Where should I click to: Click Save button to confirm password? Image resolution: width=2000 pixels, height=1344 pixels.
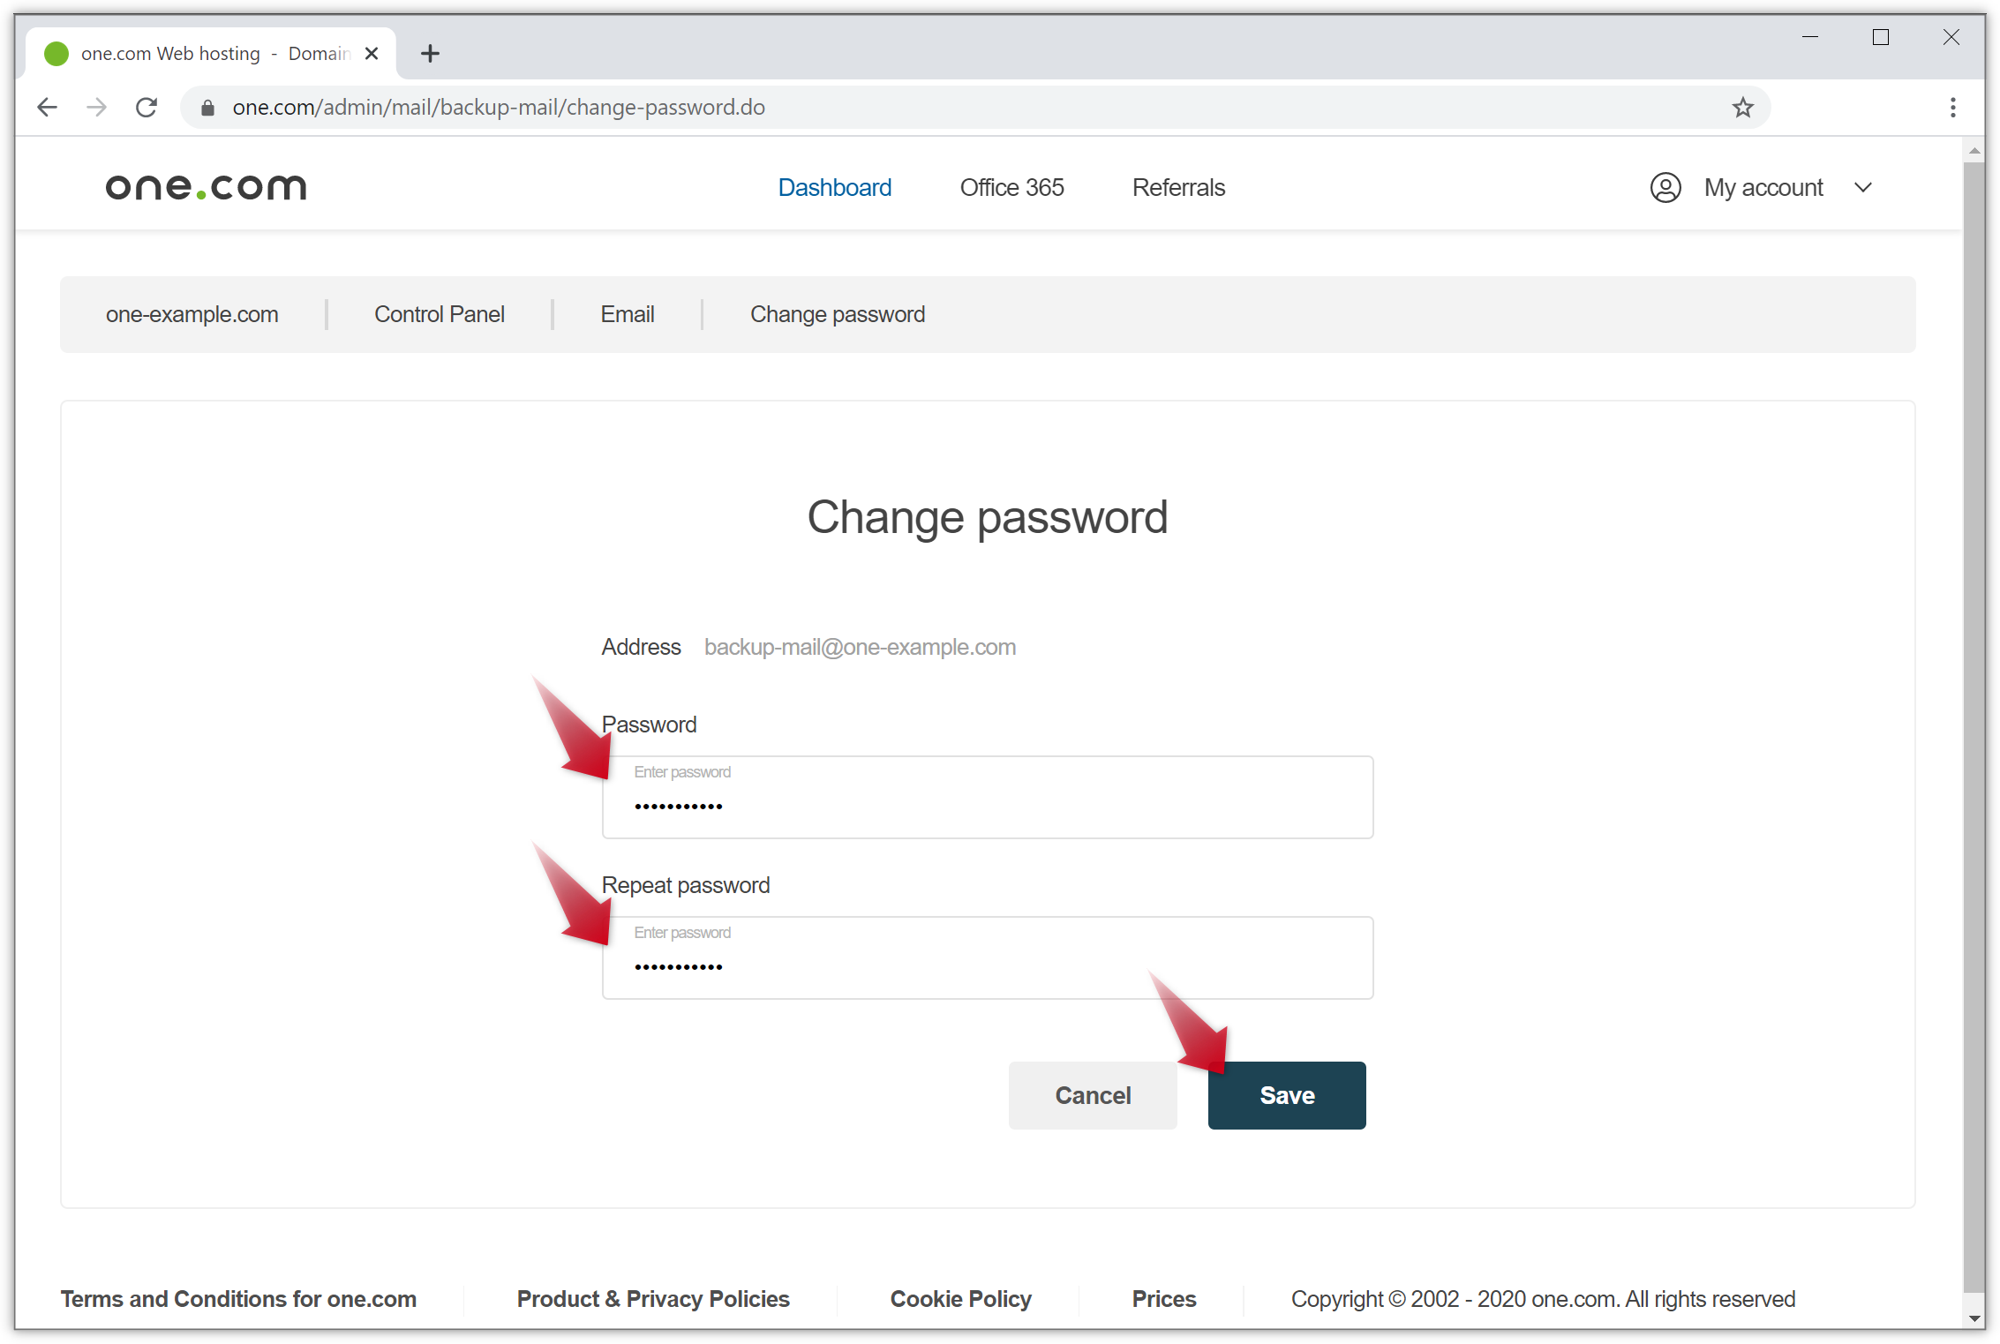coord(1286,1095)
